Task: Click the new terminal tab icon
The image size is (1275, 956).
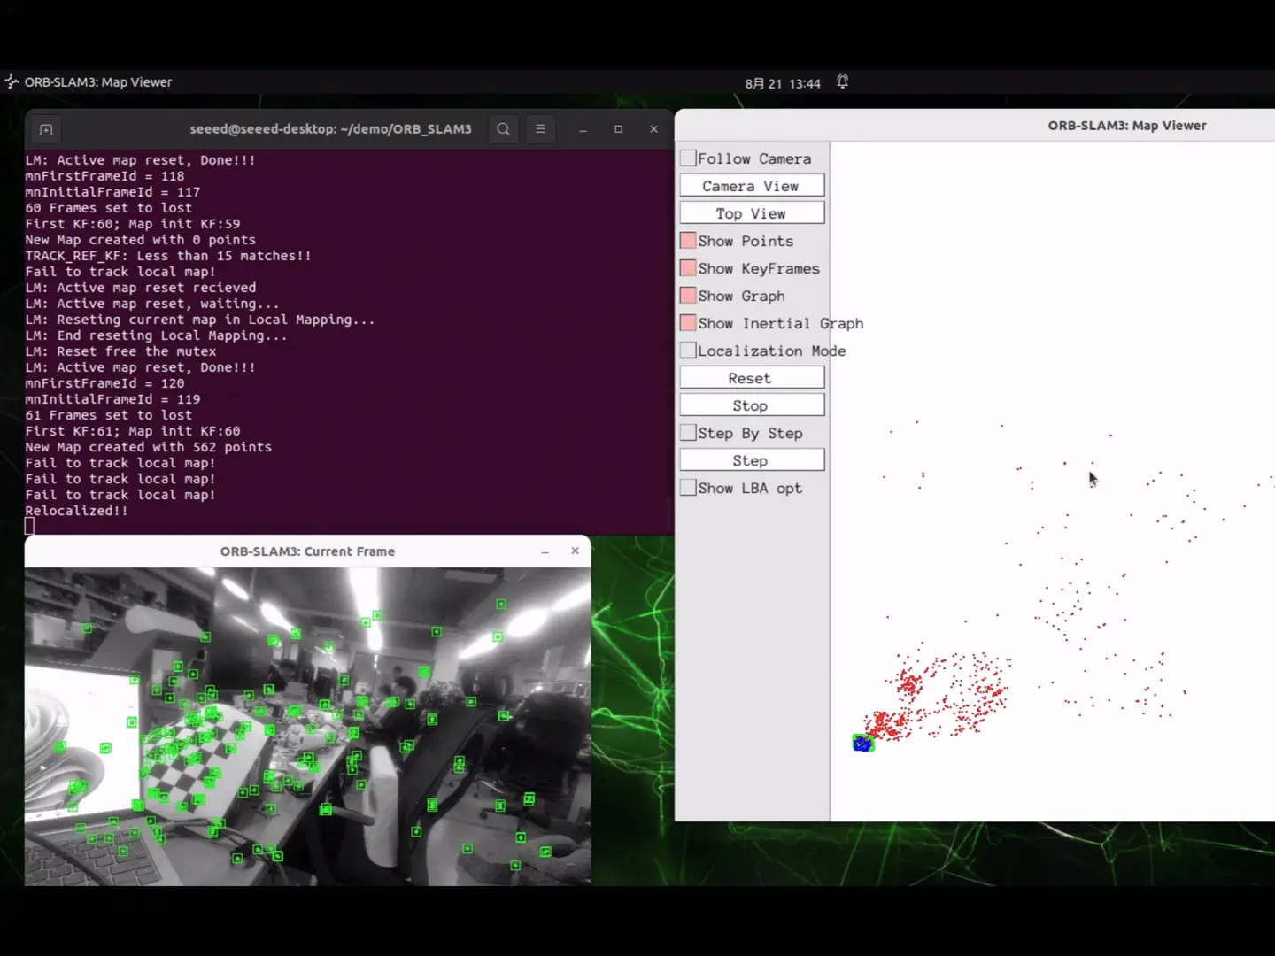Action: pyautogui.click(x=46, y=130)
